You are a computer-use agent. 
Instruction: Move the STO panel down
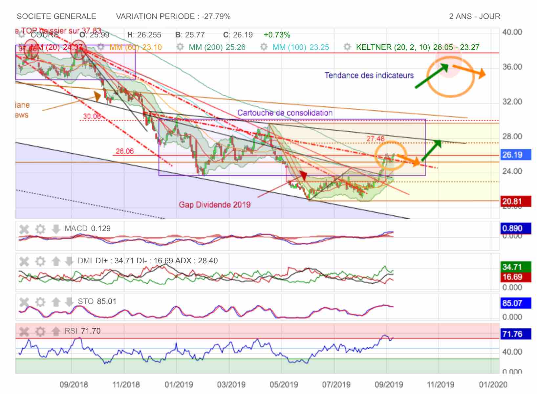69,302
